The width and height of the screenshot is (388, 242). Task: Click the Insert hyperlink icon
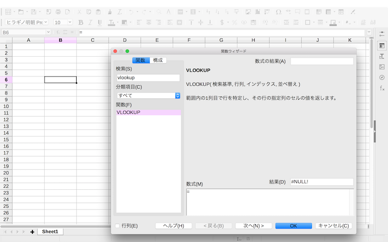[288, 12]
